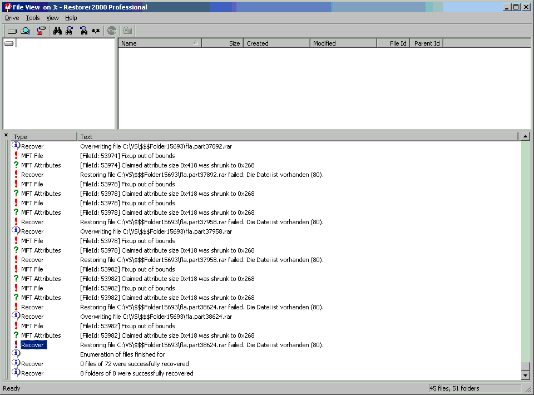Click log scrollbar up arrow
534x395 pixels.
click(x=526, y=136)
